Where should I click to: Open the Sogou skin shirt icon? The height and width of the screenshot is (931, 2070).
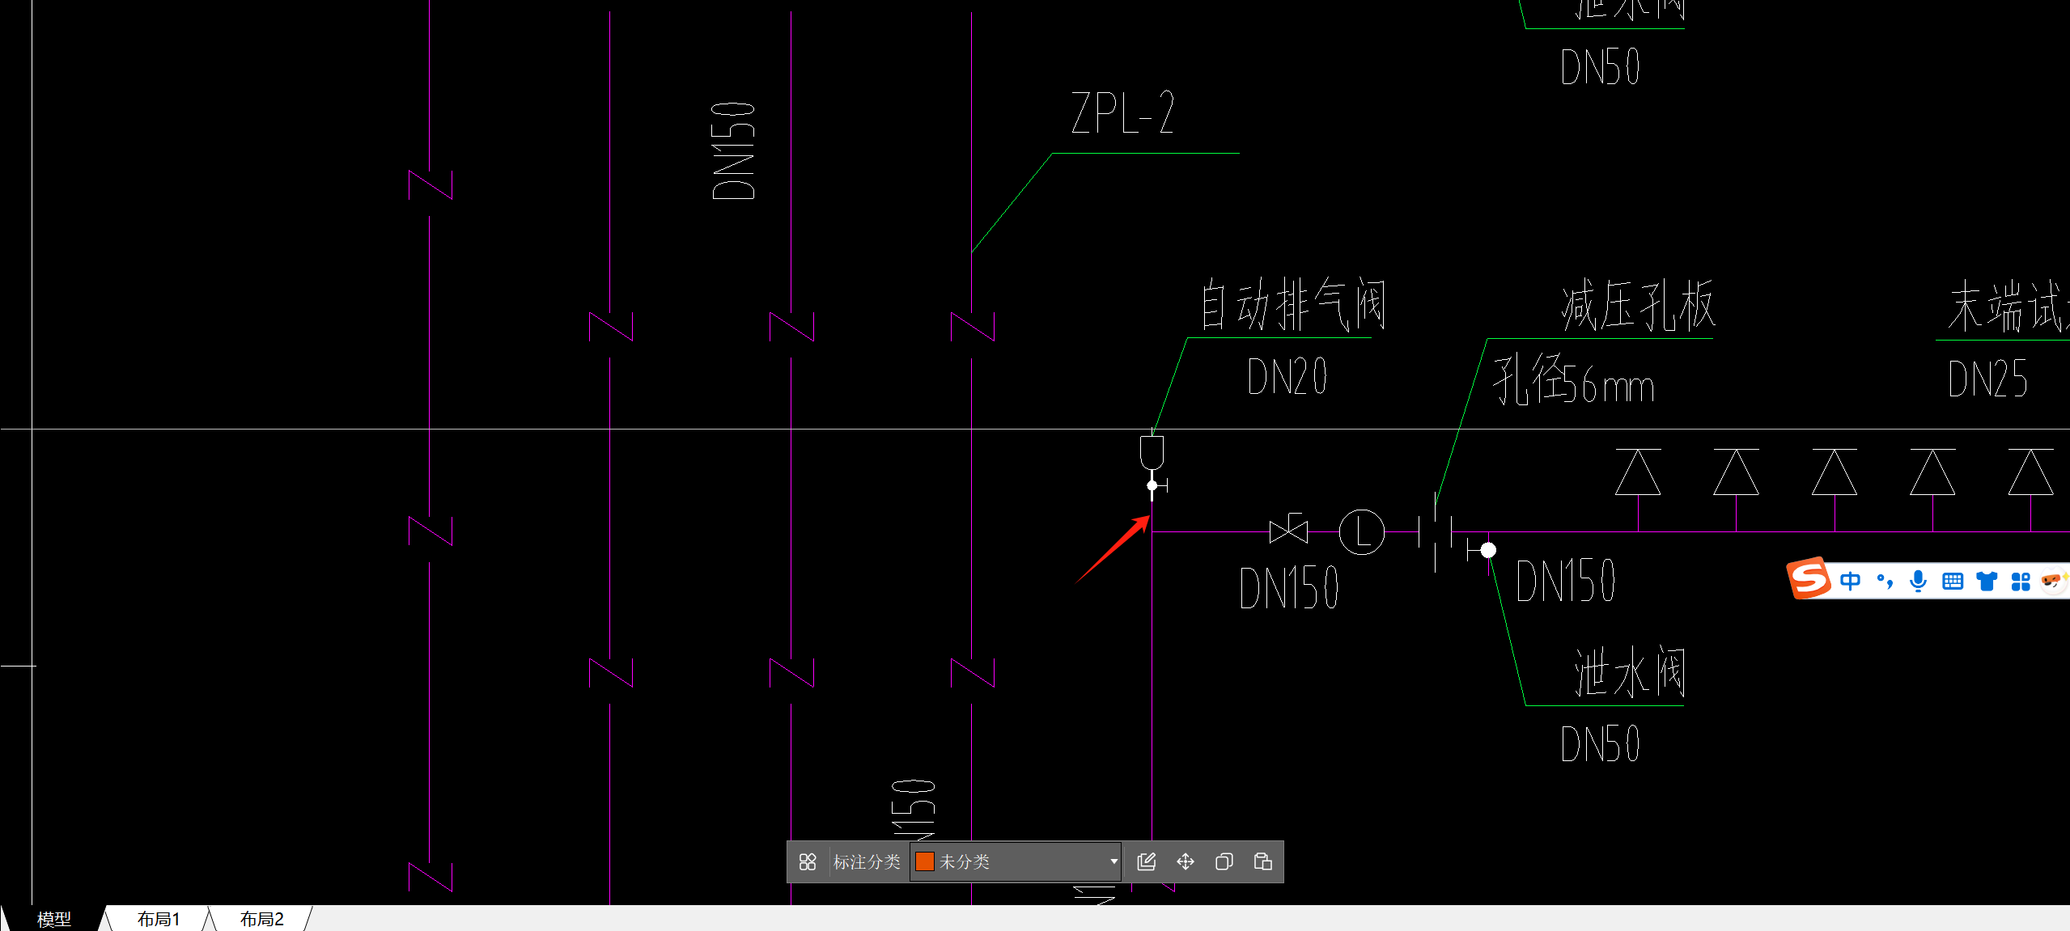coord(1987,581)
